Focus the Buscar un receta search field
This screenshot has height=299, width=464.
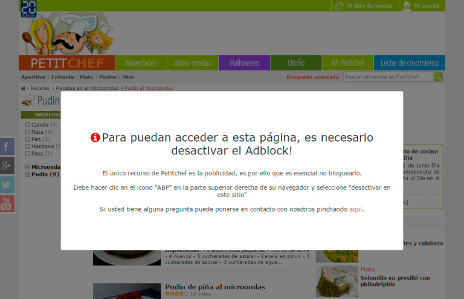[x=388, y=77]
